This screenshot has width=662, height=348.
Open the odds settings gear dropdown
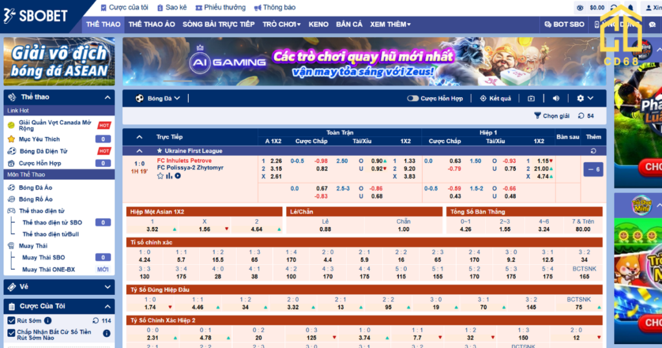tap(584, 98)
